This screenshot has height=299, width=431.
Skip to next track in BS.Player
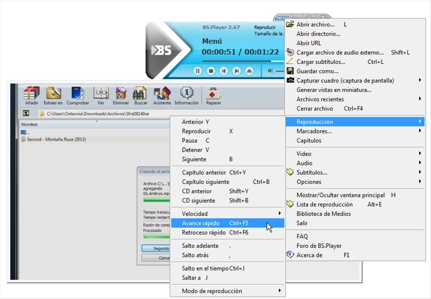click(x=236, y=71)
